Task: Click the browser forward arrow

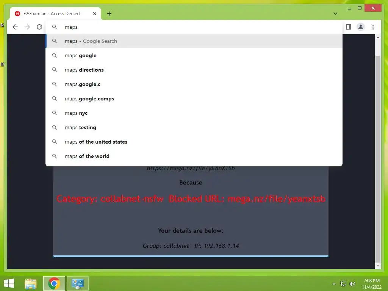Action: 27,27
